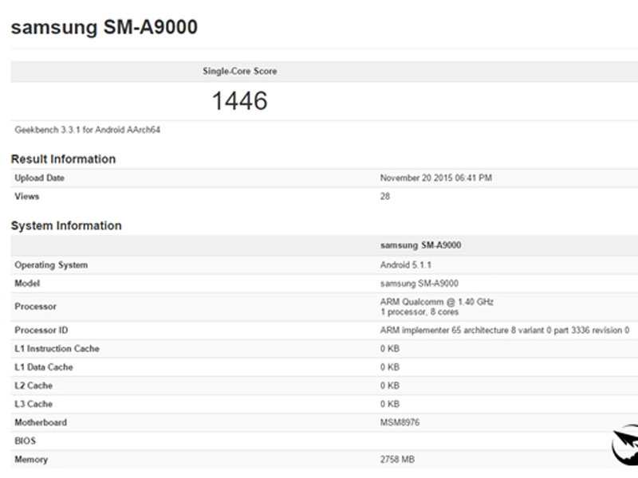638x478 pixels.
Task: Click the BIOS row label
Action: click(x=26, y=441)
